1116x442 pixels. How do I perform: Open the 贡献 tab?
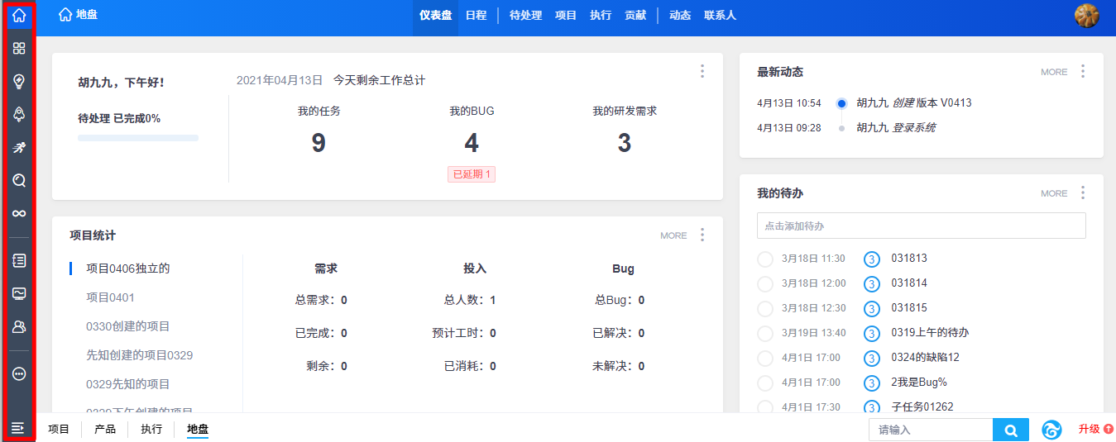[x=635, y=15]
